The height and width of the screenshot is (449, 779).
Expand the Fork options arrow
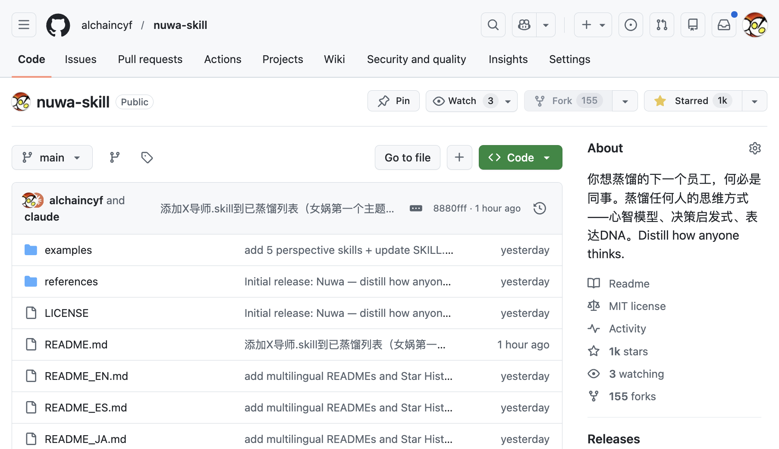(625, 101)
